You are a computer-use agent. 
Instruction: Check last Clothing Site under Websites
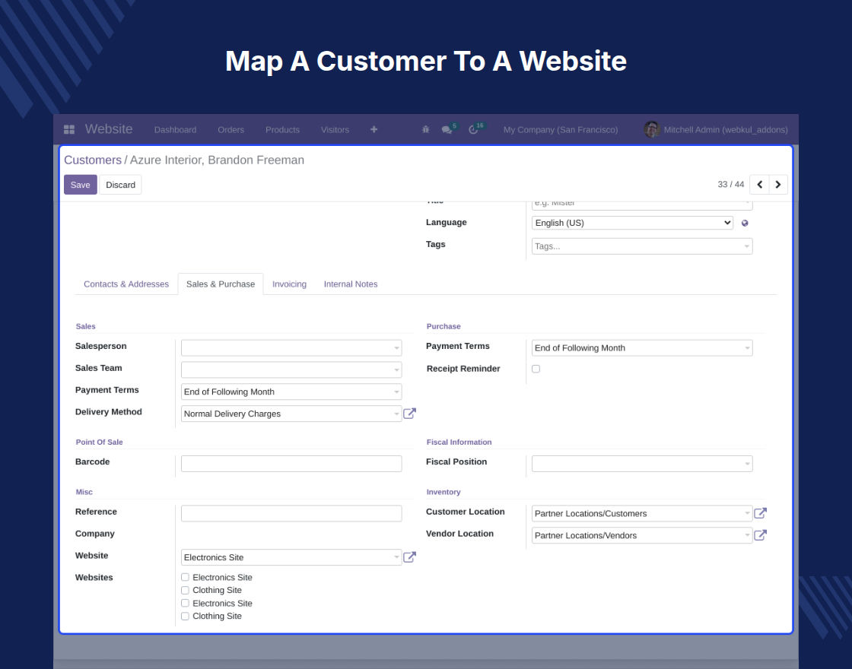tap(186, 617)
